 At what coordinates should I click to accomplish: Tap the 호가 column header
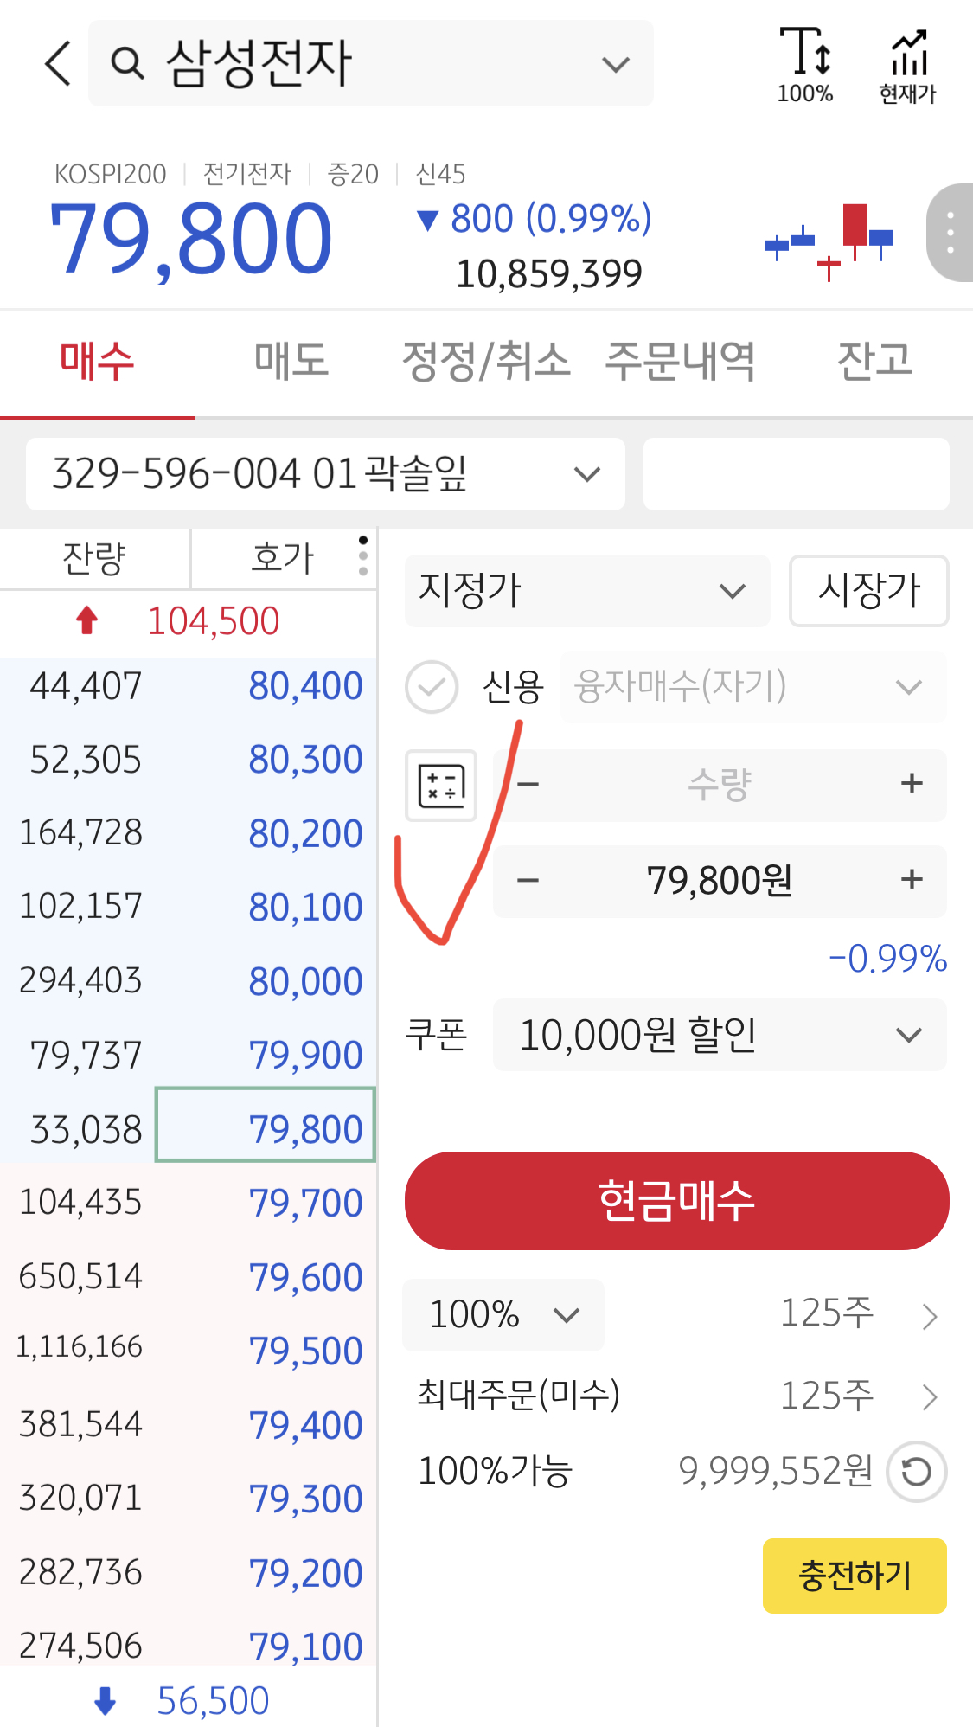pyautogui.click(x=282, y=558)
